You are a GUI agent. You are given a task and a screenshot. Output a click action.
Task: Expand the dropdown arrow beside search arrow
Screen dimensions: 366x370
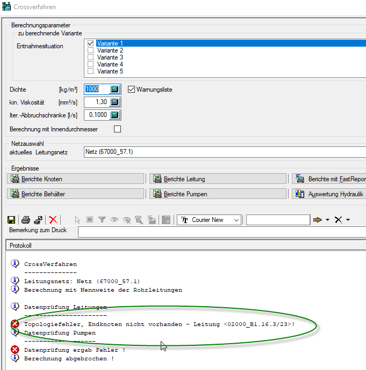point(327,220)
